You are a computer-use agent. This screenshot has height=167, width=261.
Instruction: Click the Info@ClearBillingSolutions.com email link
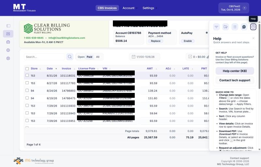[x=67, y=38]
